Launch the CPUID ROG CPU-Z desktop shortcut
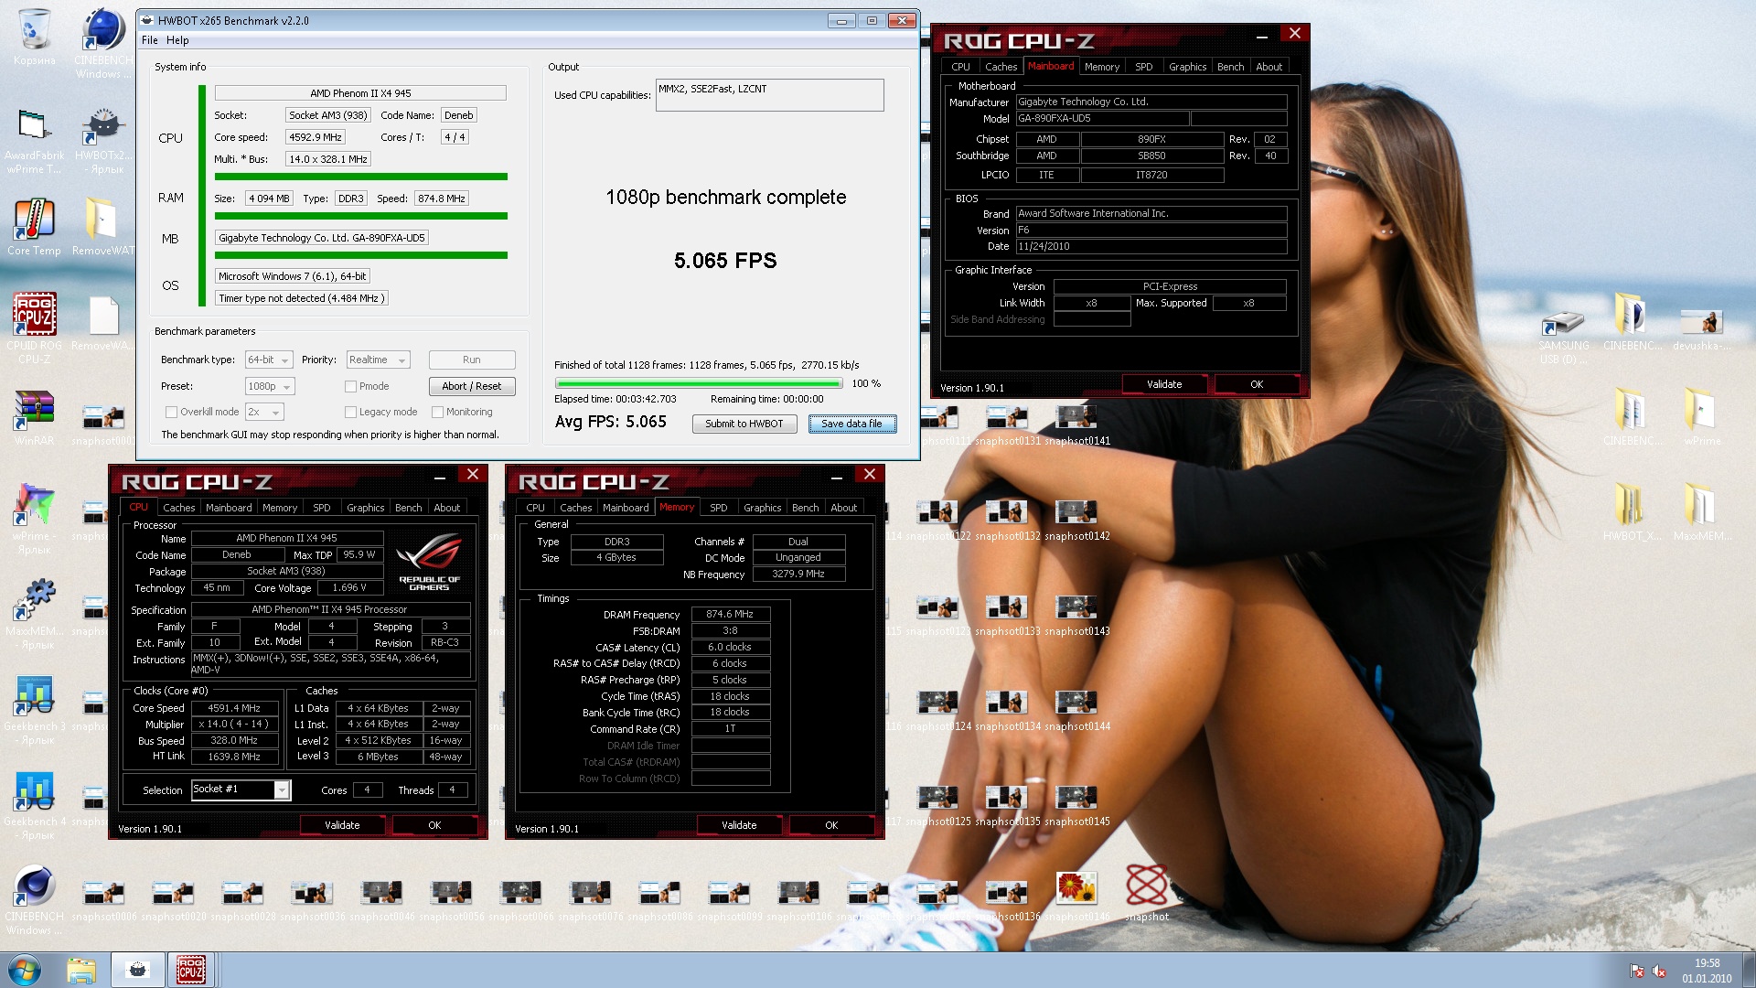The height and width of the screenshot is (988, 1756). pos(34,328)
